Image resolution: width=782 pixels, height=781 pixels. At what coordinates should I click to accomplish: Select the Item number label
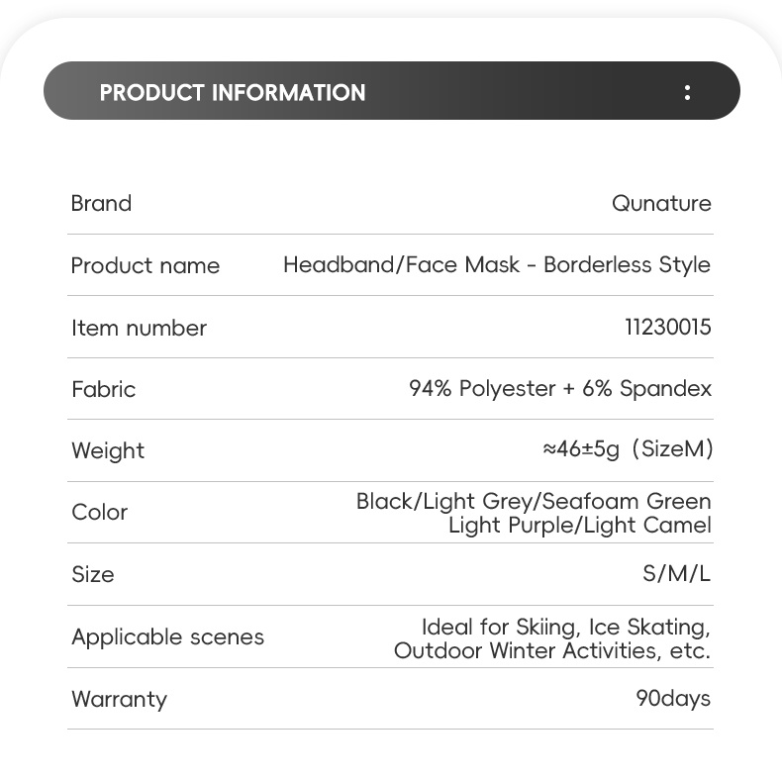click(x=139, y=328)
